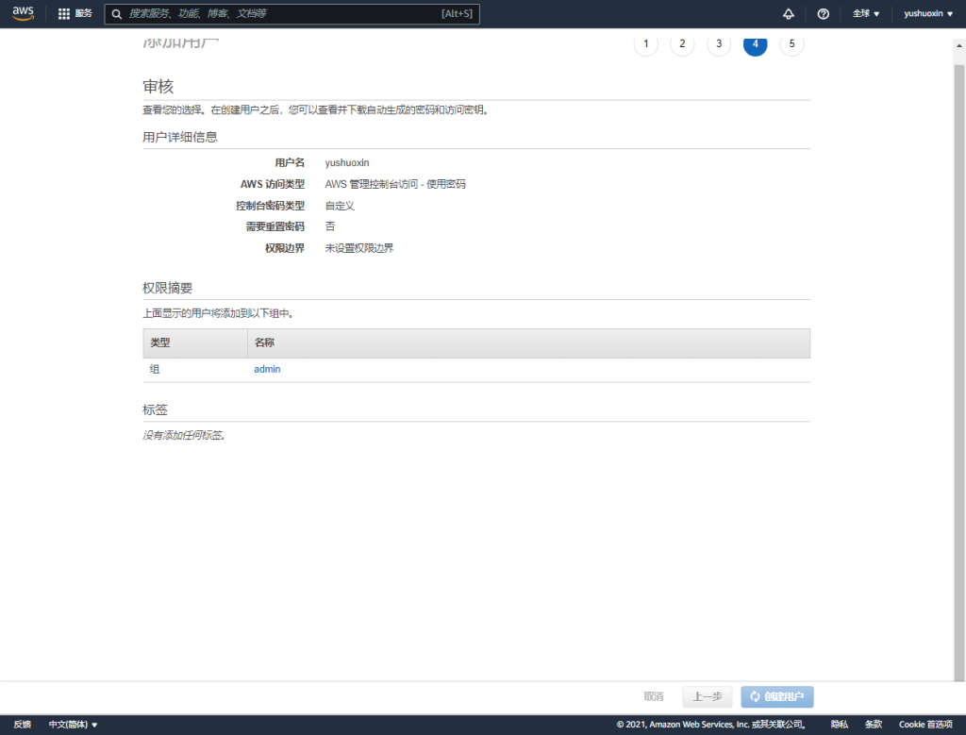Screen dimensions: 966x735
Task: Expand the 全球 region dropdown
Action: coord(865,14)
